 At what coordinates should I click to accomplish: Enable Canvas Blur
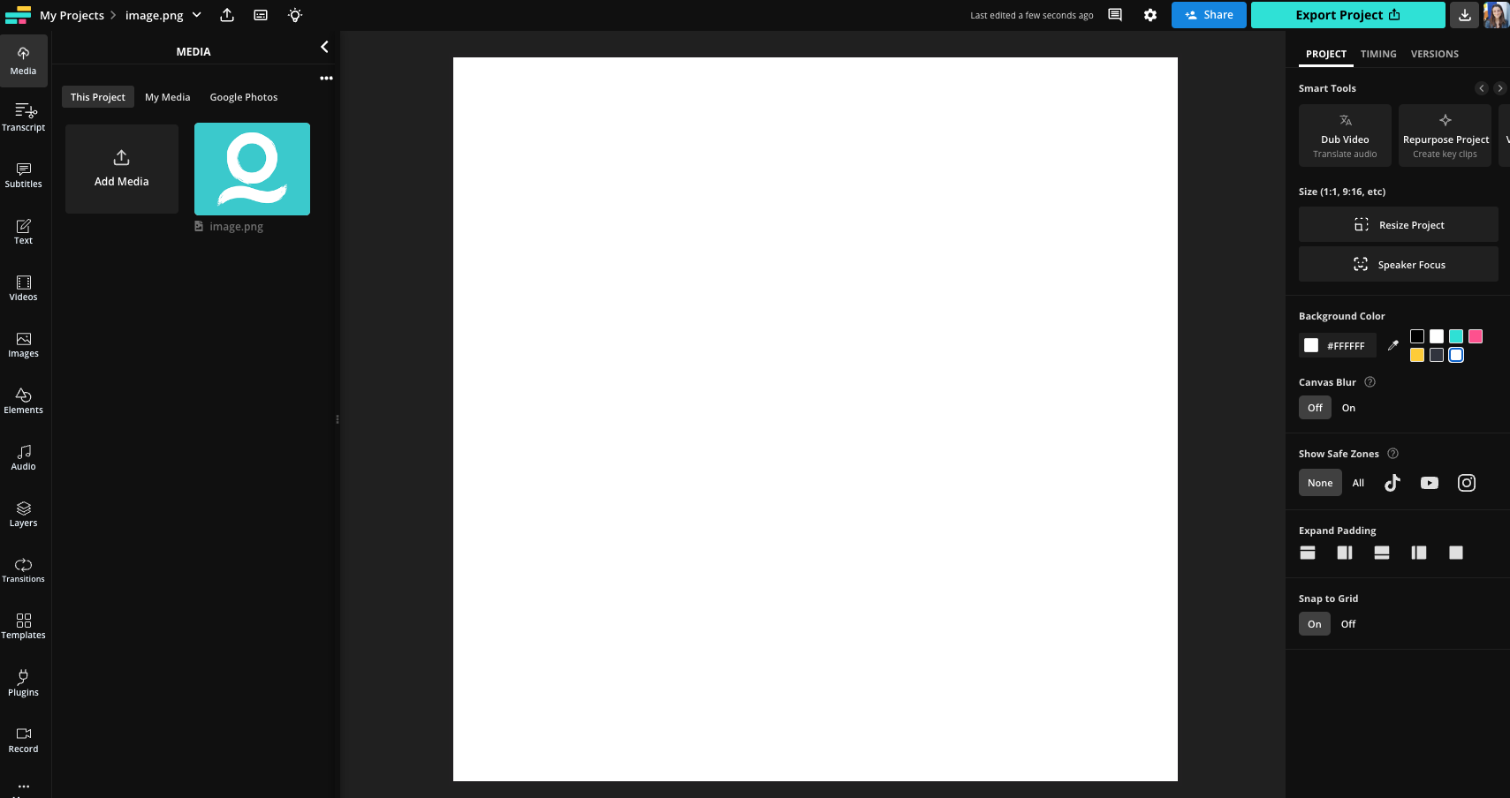[1347, 407]
